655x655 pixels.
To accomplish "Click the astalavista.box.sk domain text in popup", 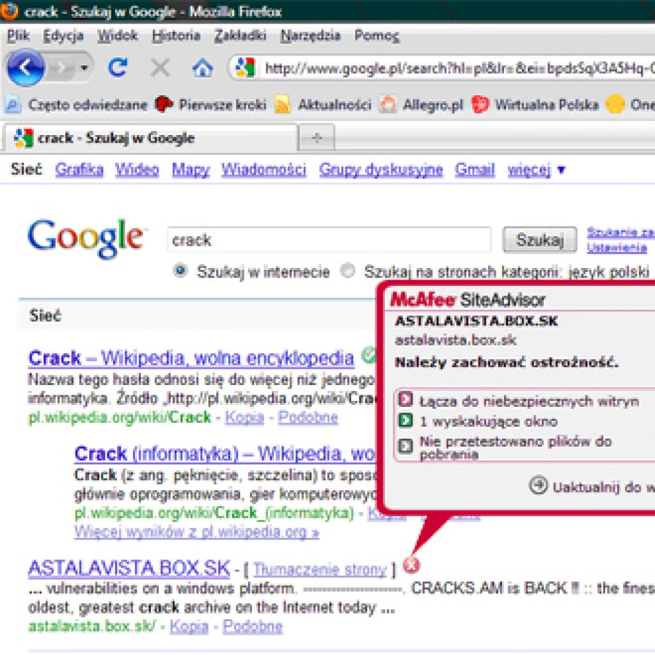I will point(455,340).
